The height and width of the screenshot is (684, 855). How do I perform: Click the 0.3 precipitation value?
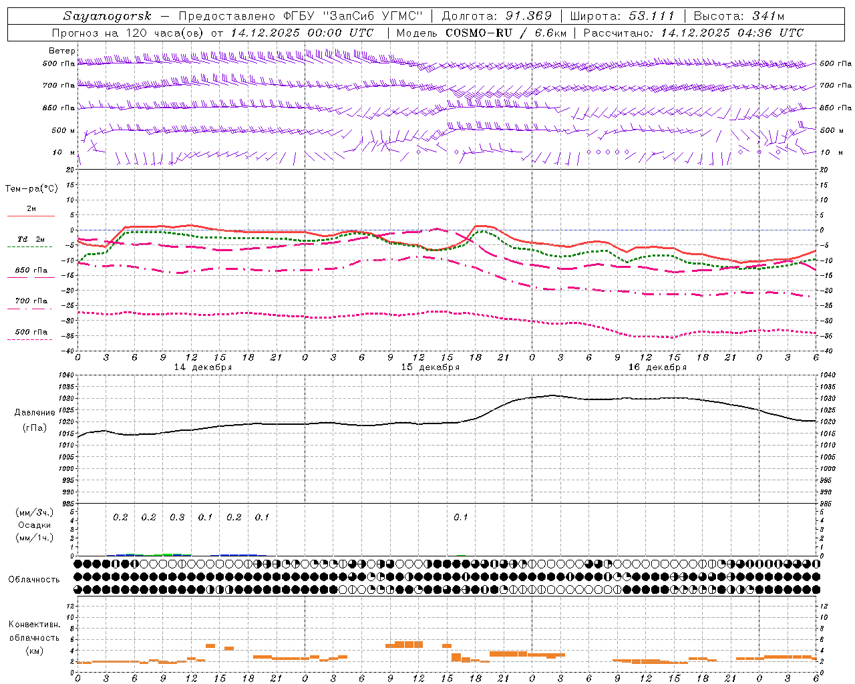coord(177,518)
